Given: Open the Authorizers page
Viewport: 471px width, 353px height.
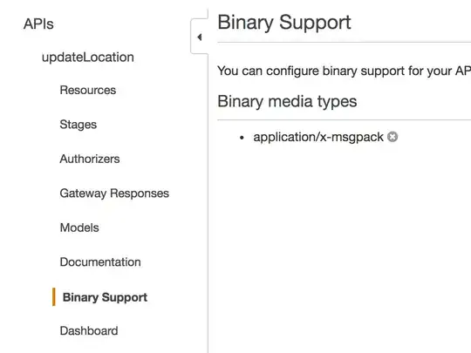Looking at the screenshot, I should 90,159.
